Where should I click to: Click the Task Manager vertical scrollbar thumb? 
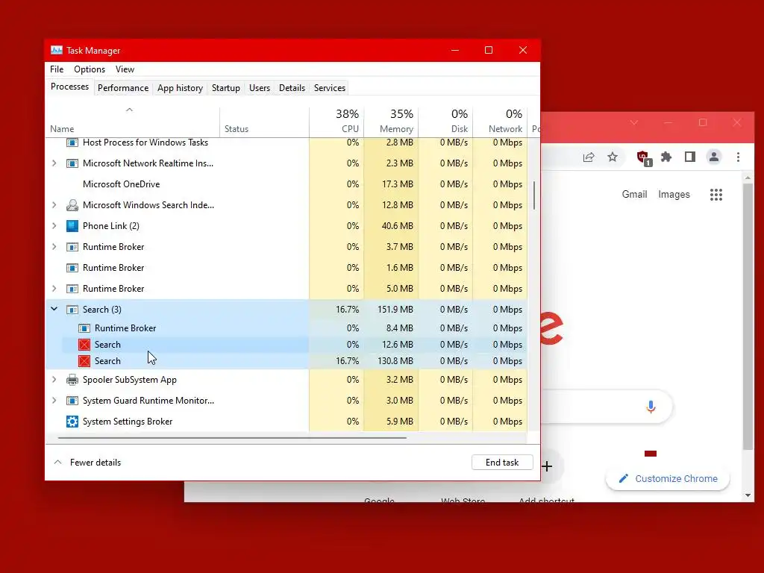(x=534, y=195)
